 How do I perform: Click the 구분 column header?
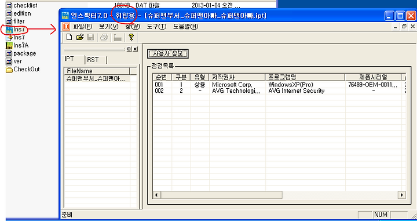click(181, 77)
